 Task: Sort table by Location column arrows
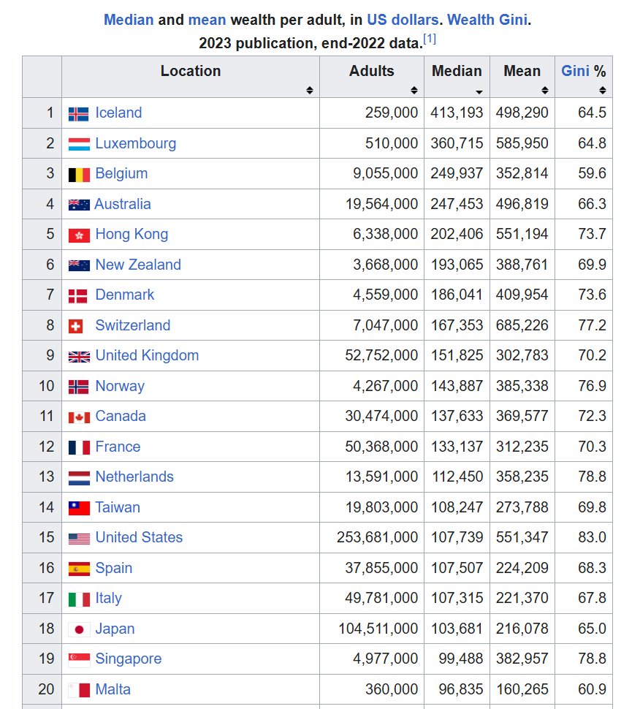pos(310,91)
